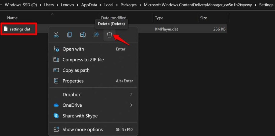Click the Cut scissors icon
Screen dimensions: 275x136
(56, 35)
